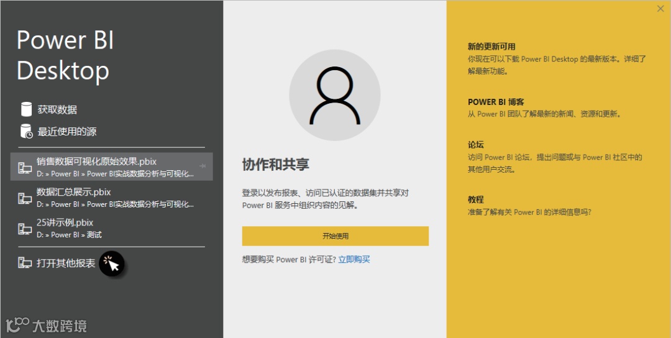The image size is (671, 338).
Task: Click the path under 25讲示例.pbix: D: » Power BI » 测试
Action: point(70,235)
